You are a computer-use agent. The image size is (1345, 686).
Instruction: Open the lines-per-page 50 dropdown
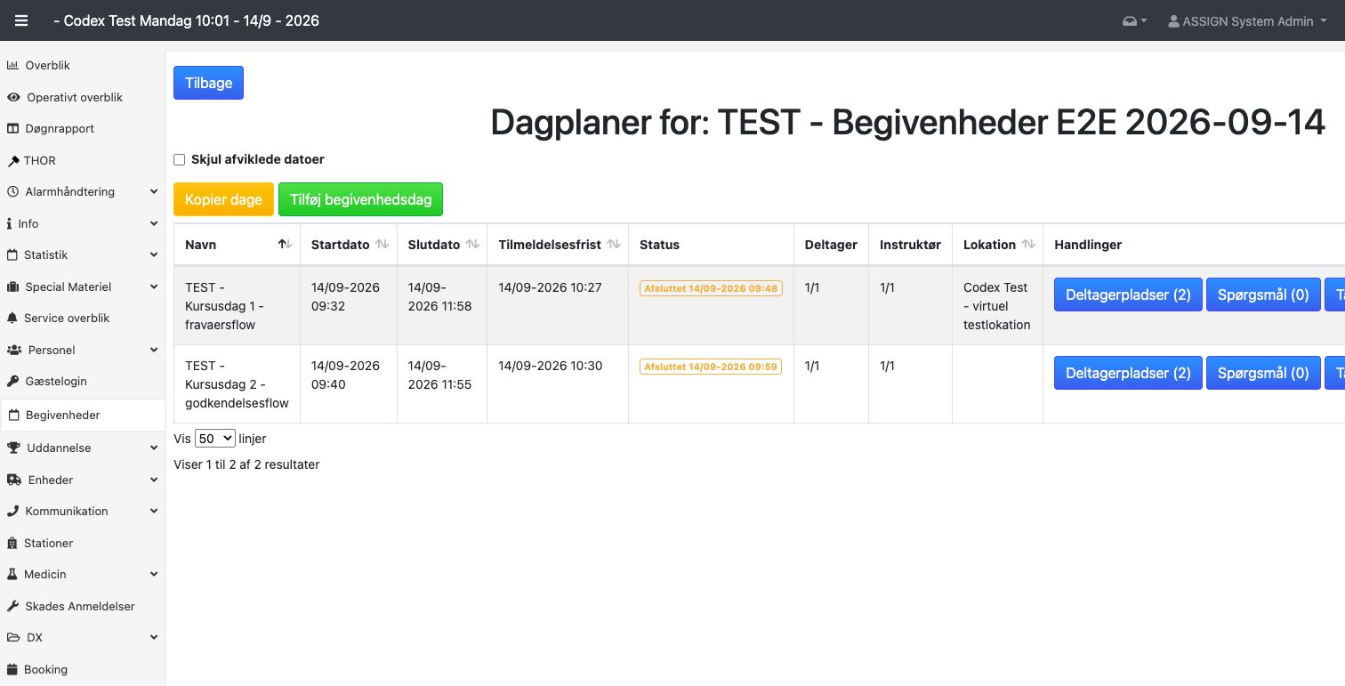pyautogui.click(x=214, y=439)
